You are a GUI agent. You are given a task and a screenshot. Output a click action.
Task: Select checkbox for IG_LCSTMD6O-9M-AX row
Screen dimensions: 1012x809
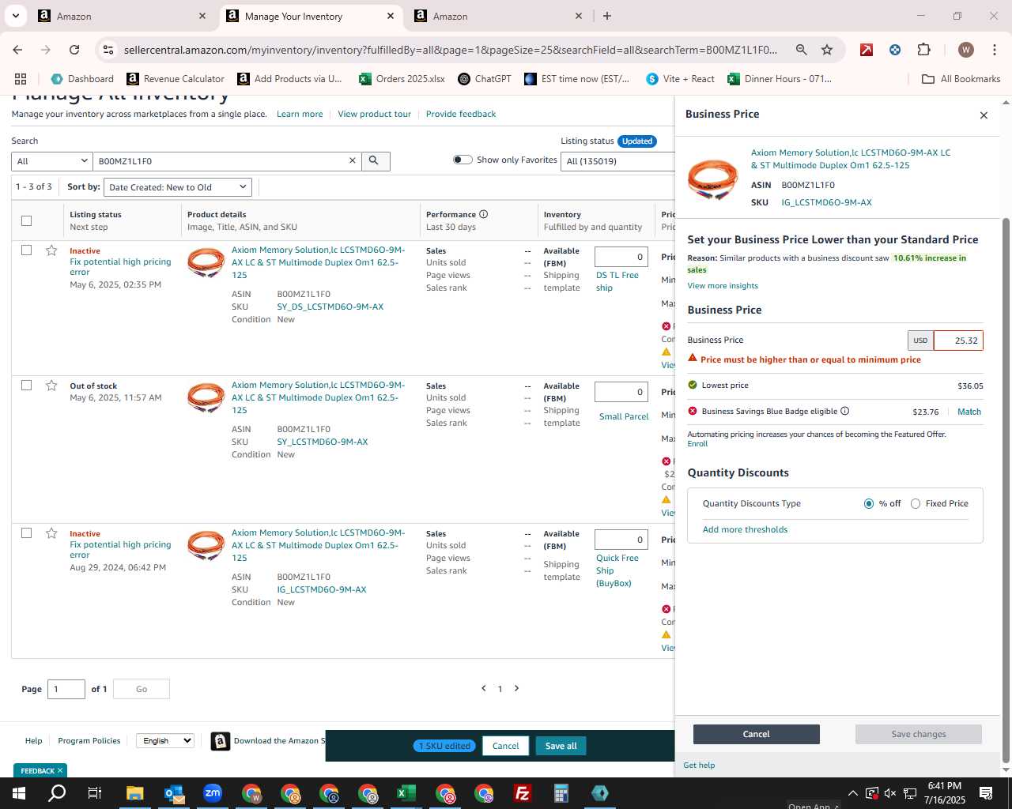(26, 533)
